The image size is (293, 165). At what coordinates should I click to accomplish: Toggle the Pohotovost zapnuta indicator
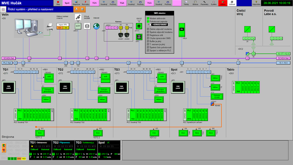tap(148, 22)
